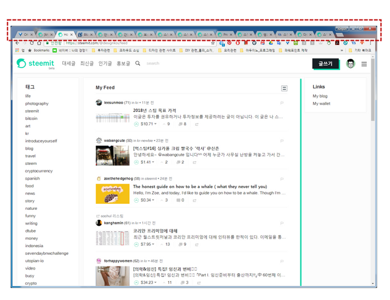This screenshot has height=300, width=390.
Task: Reload the page with refresh icon
Action: pyautogui.click(x=32, y=43)
